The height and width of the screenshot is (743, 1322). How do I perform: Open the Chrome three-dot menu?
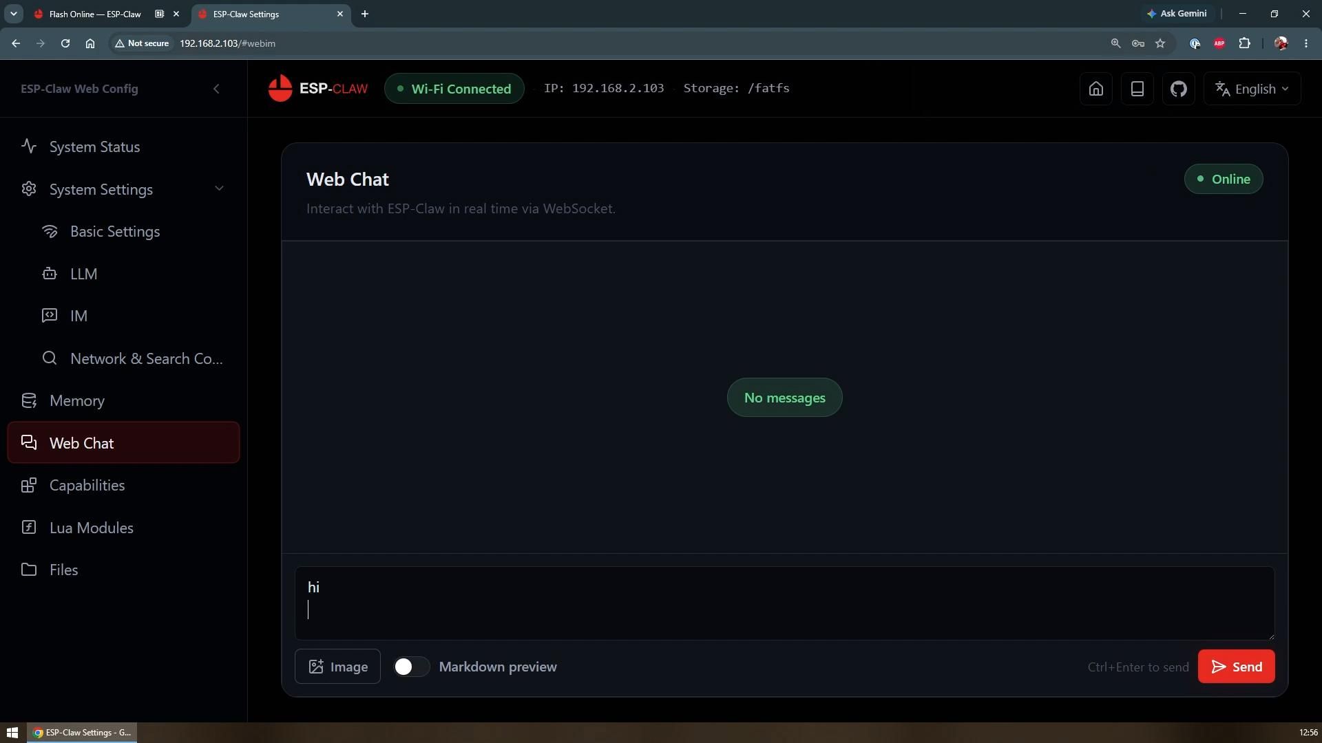click(1306, 43)
